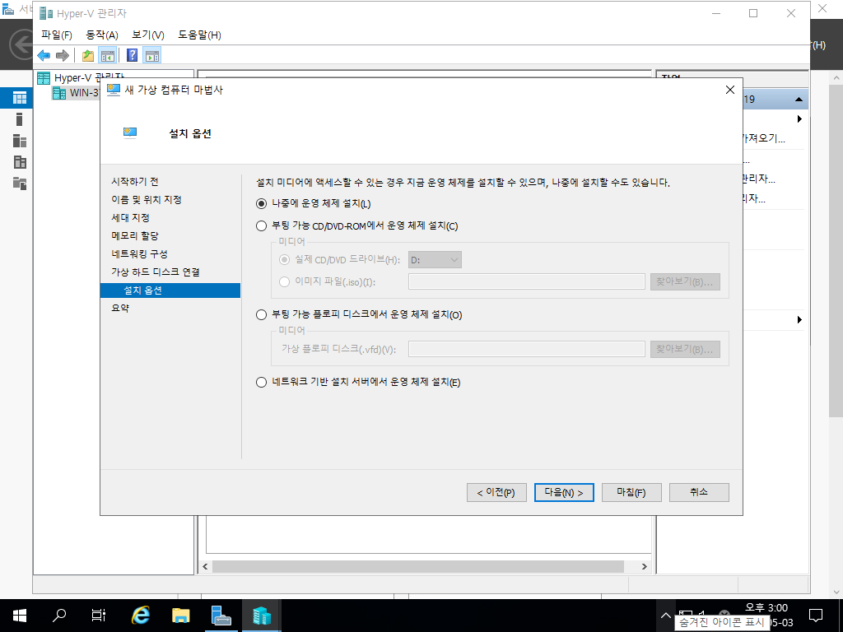This screenshot has height=632, width=843.
Task: Go to 메모리 할당 wizard step
Action: (135, 236)
